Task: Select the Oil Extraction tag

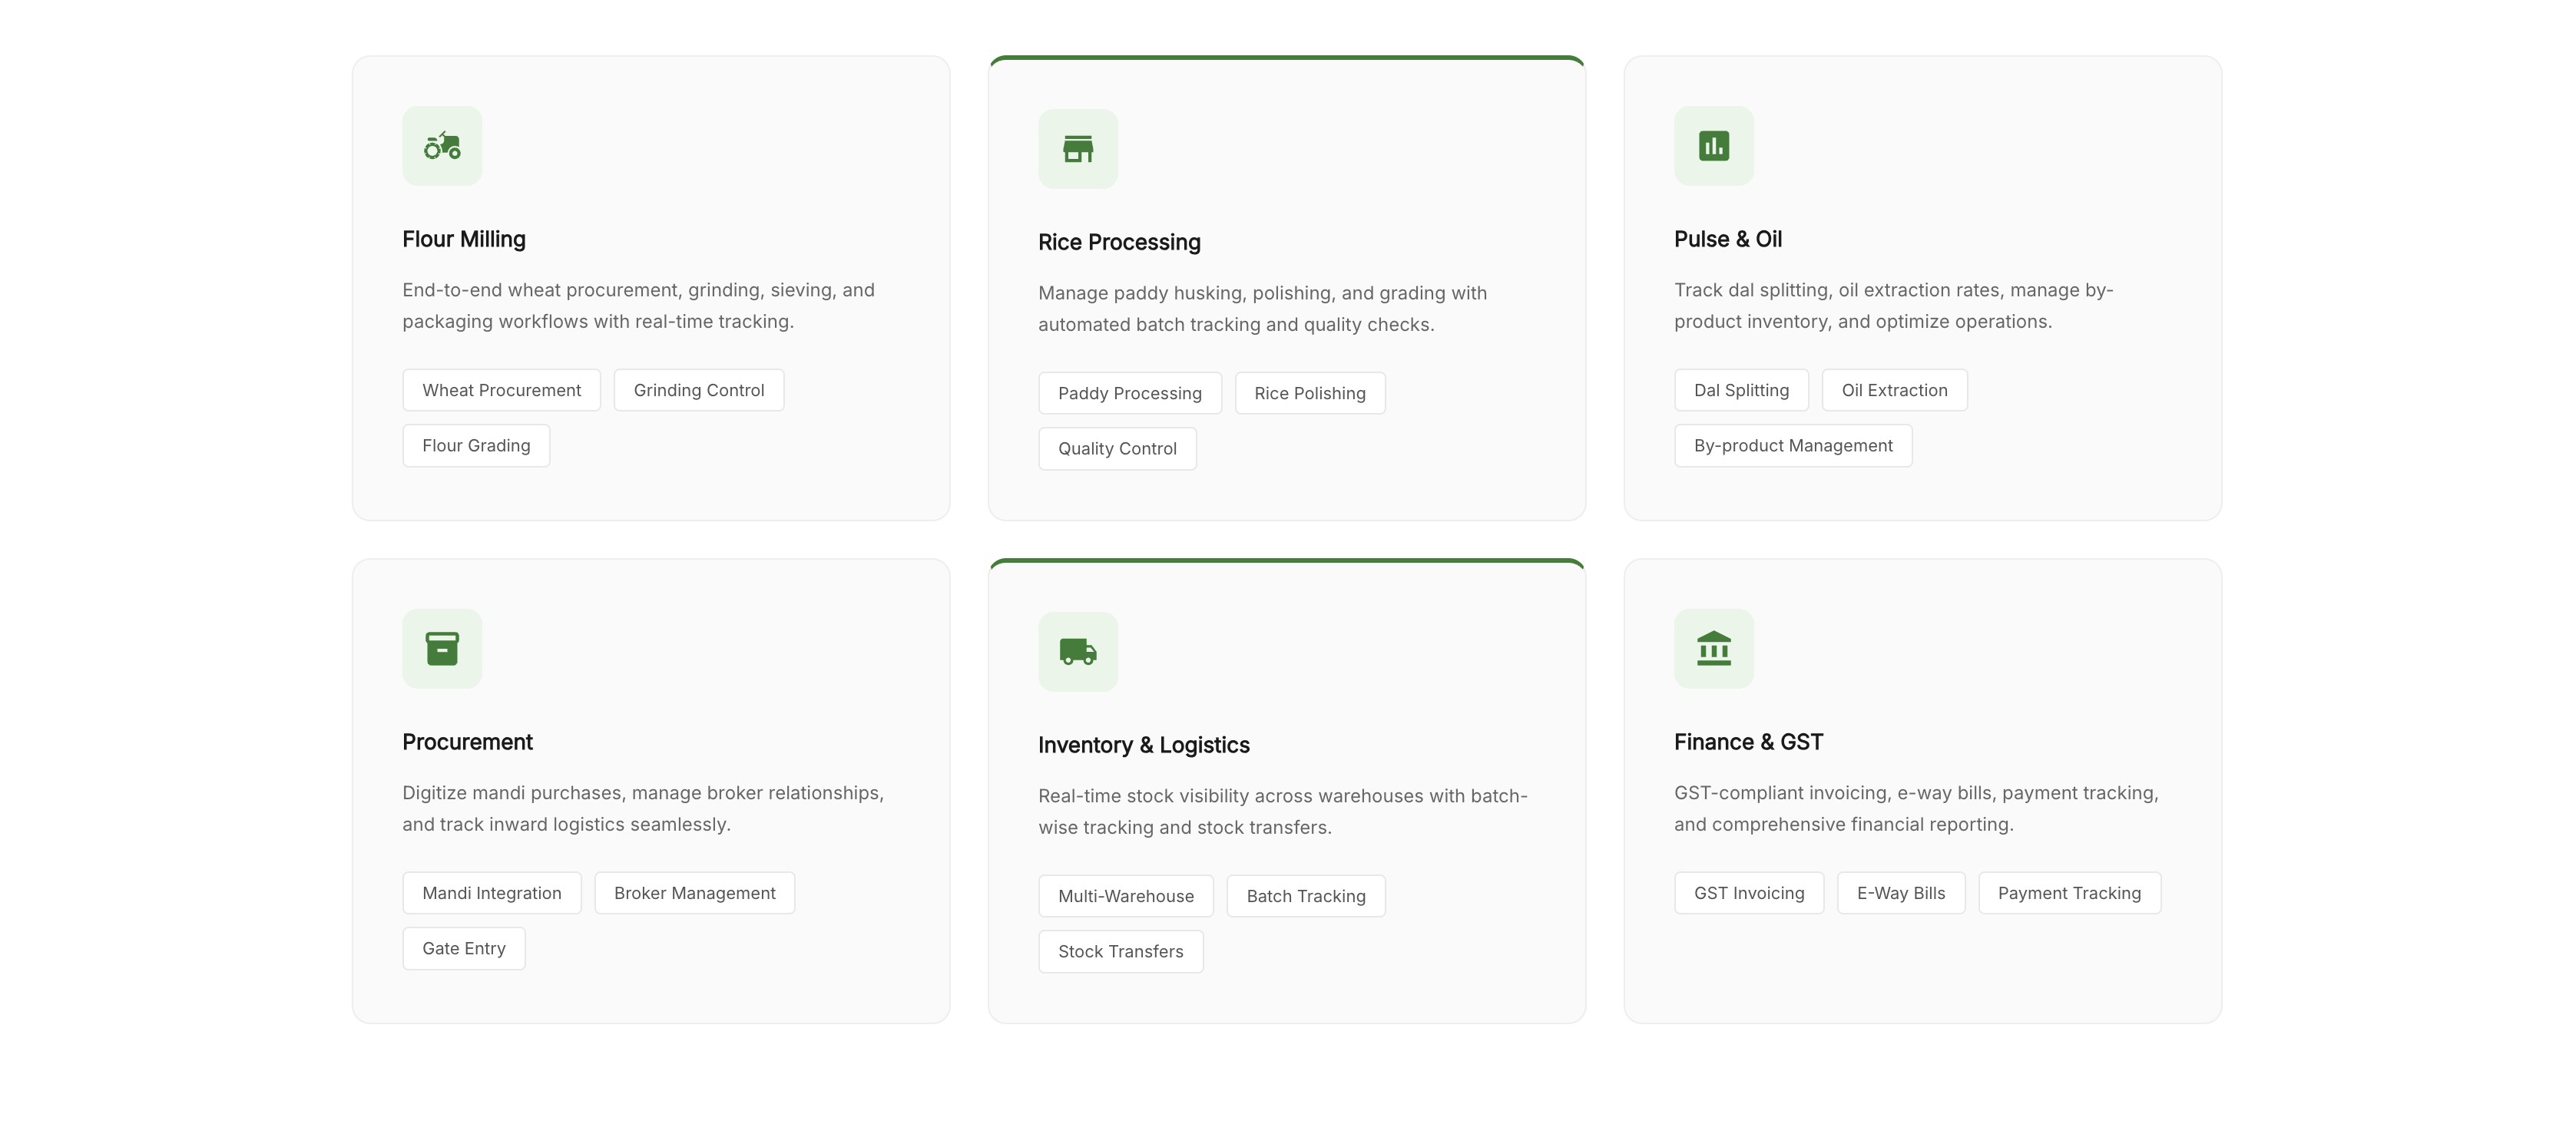Action: pos(1894,390)
